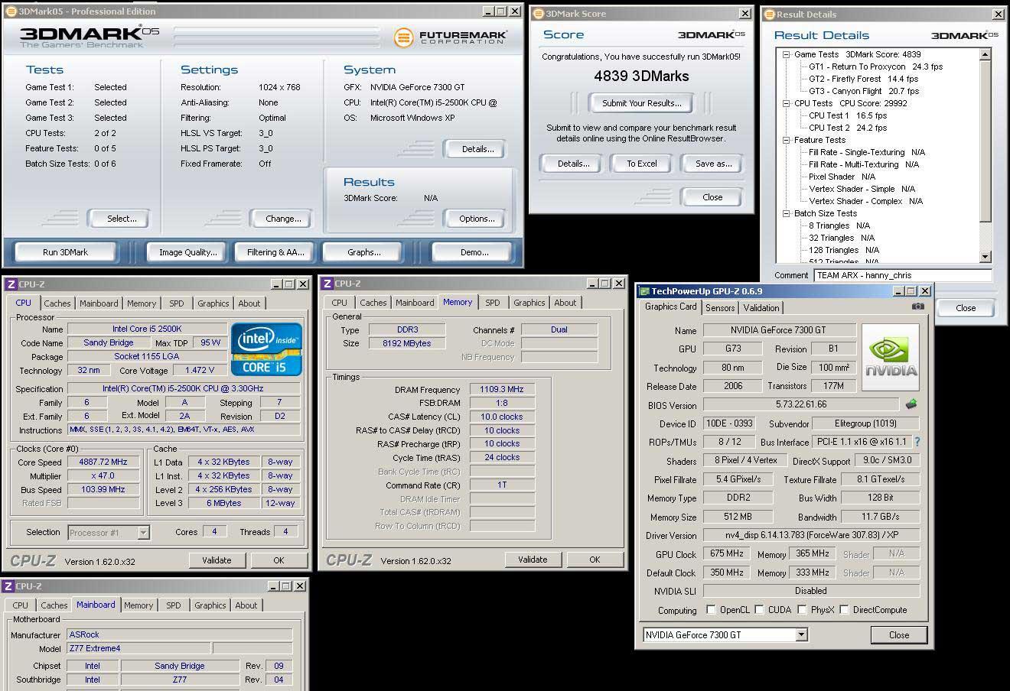The image size is (1010, 691).
Task: Collapse the Batch Size Tests tree node
Action: [x=786, y=213]
